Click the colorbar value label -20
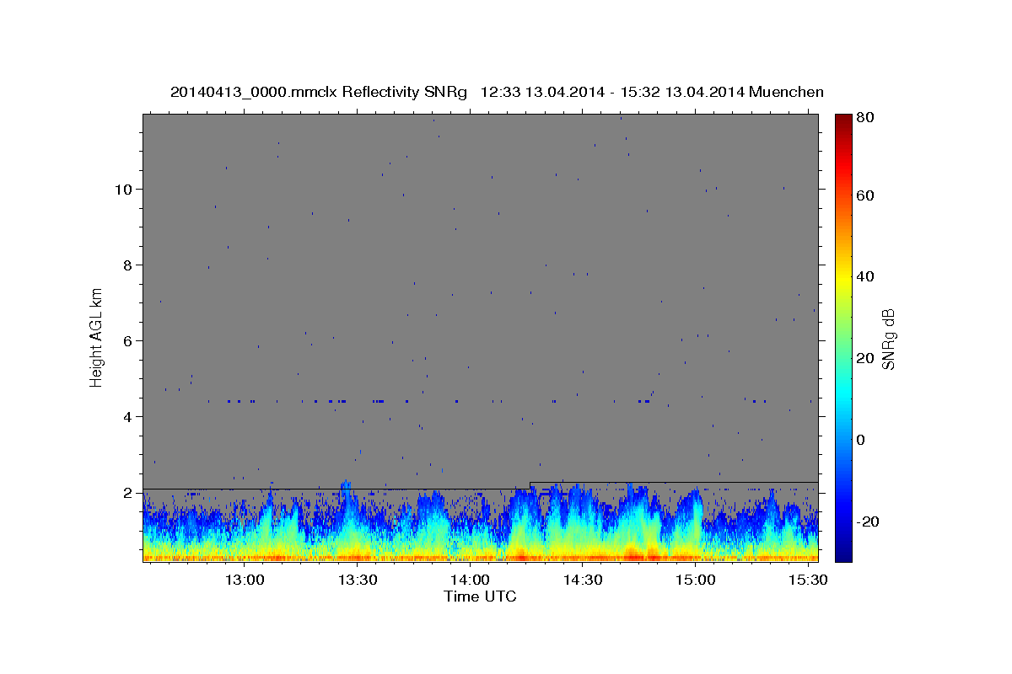Viewport: 1012px width, 674px height. pyautogui.click(x=867, y=522)
